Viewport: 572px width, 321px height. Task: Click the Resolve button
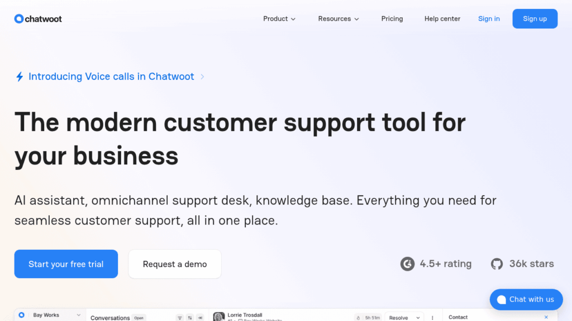tap(398, 318)
